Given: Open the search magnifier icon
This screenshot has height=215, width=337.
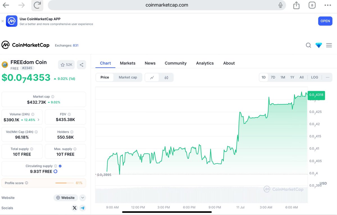Looking at the screenshot, I should click(308, 45).
